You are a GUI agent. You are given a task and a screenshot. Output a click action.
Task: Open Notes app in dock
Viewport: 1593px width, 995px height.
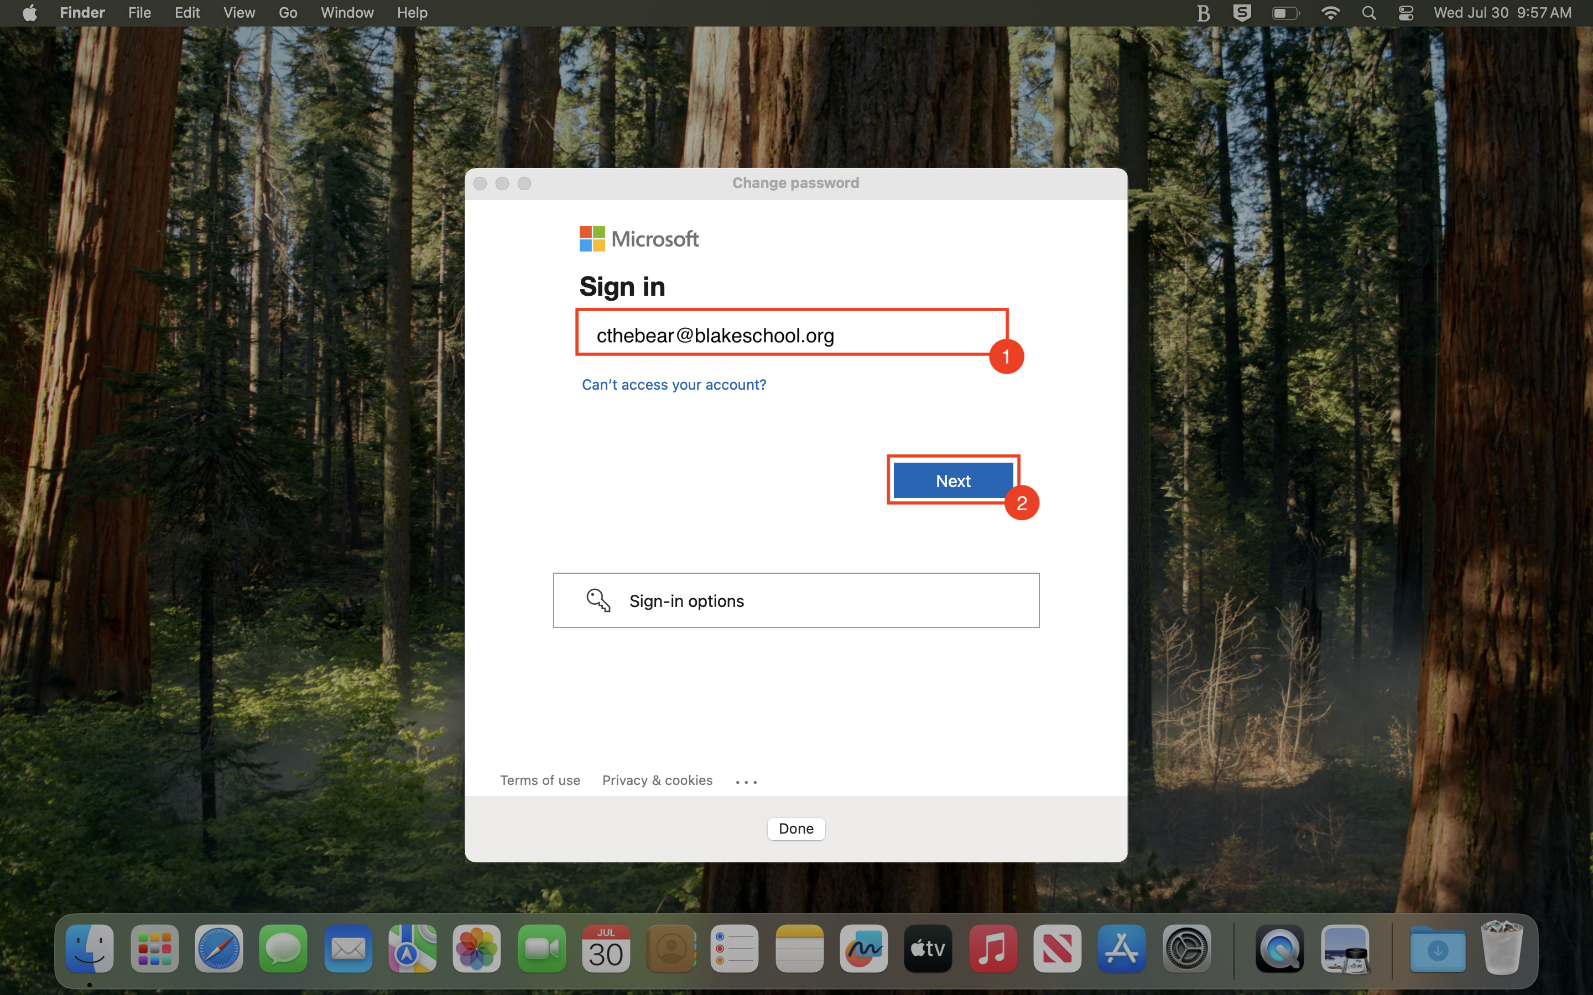tap(800, 948)
